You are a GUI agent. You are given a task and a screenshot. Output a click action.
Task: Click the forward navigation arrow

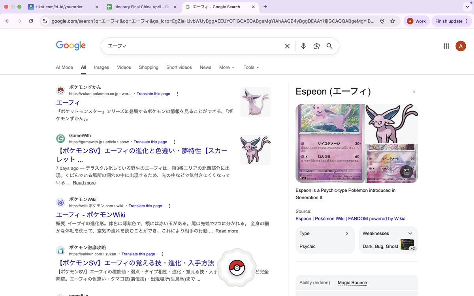(19, 21)
